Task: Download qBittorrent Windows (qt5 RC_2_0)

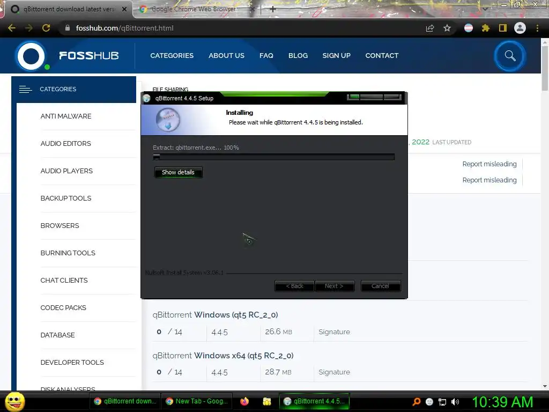Action: 215,314
